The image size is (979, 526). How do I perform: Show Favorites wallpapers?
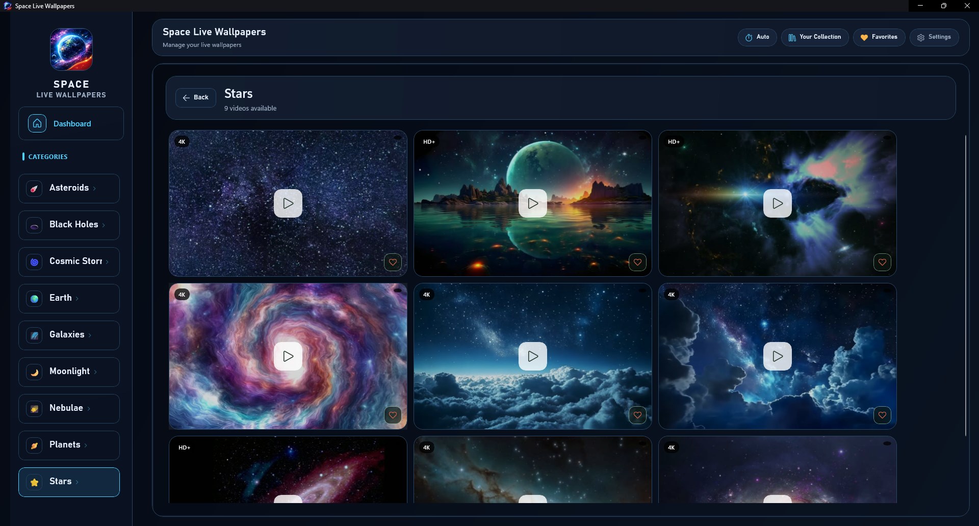(x=879, y=37)
